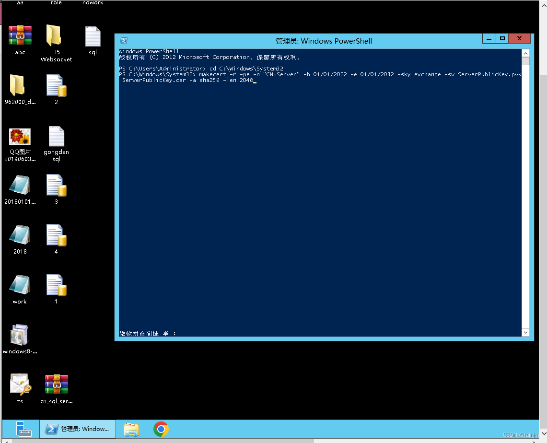Switch to PowerShell taskbar button
The image size is (547, 443).
tap(78, 429)
